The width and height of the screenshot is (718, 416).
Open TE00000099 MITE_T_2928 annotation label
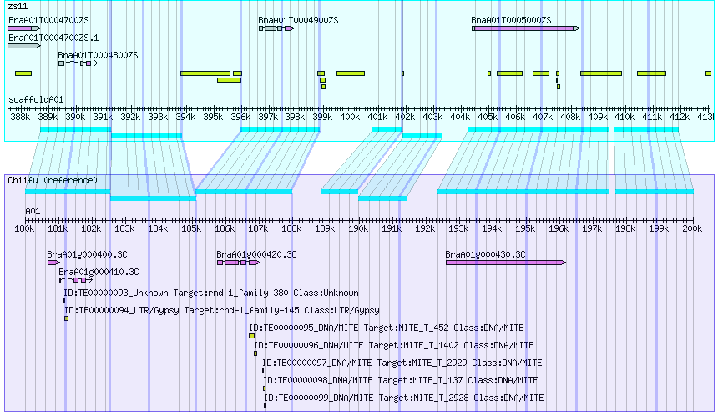[403, 398]
